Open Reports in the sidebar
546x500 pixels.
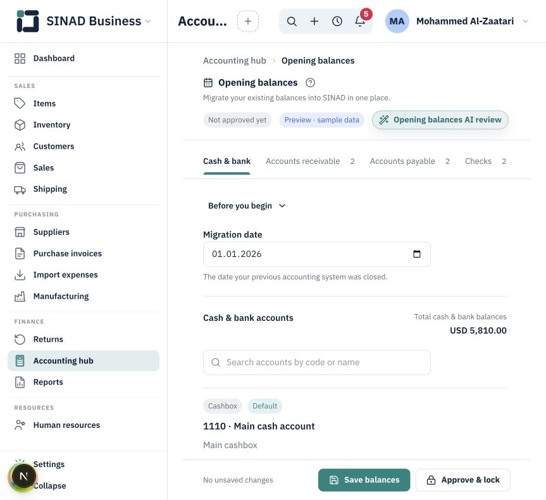(x=84, y=382)
